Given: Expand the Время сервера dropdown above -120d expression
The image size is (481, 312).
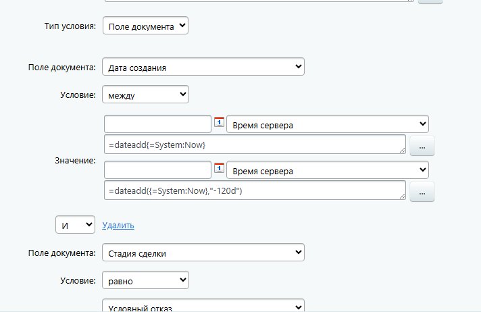Looking at the screenshot, I should tap(328, 170).
